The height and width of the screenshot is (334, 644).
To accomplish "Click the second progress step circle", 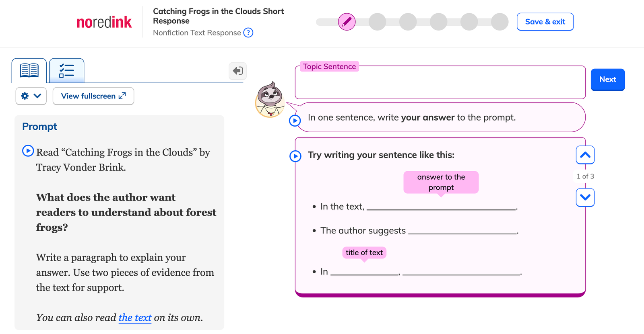I will click(377, 22).
